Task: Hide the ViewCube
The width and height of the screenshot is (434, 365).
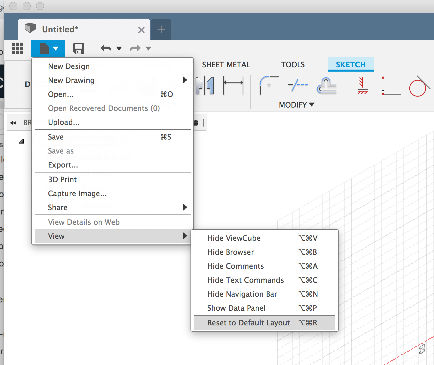Action: [x=234, y=238]
